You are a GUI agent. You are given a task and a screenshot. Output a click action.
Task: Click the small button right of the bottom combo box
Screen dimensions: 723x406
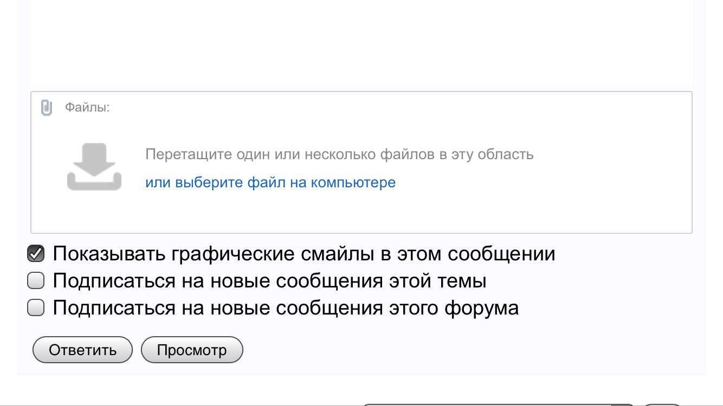(662, 404)
